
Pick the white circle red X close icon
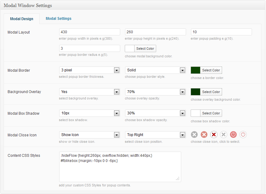pyautogui.click(x=214, y=135)
